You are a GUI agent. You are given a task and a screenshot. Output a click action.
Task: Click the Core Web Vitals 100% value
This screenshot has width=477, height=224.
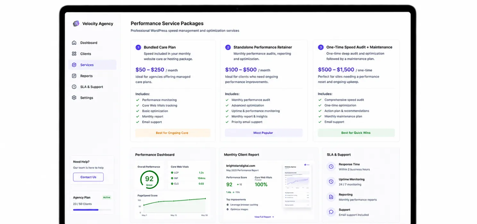[261, 185]
